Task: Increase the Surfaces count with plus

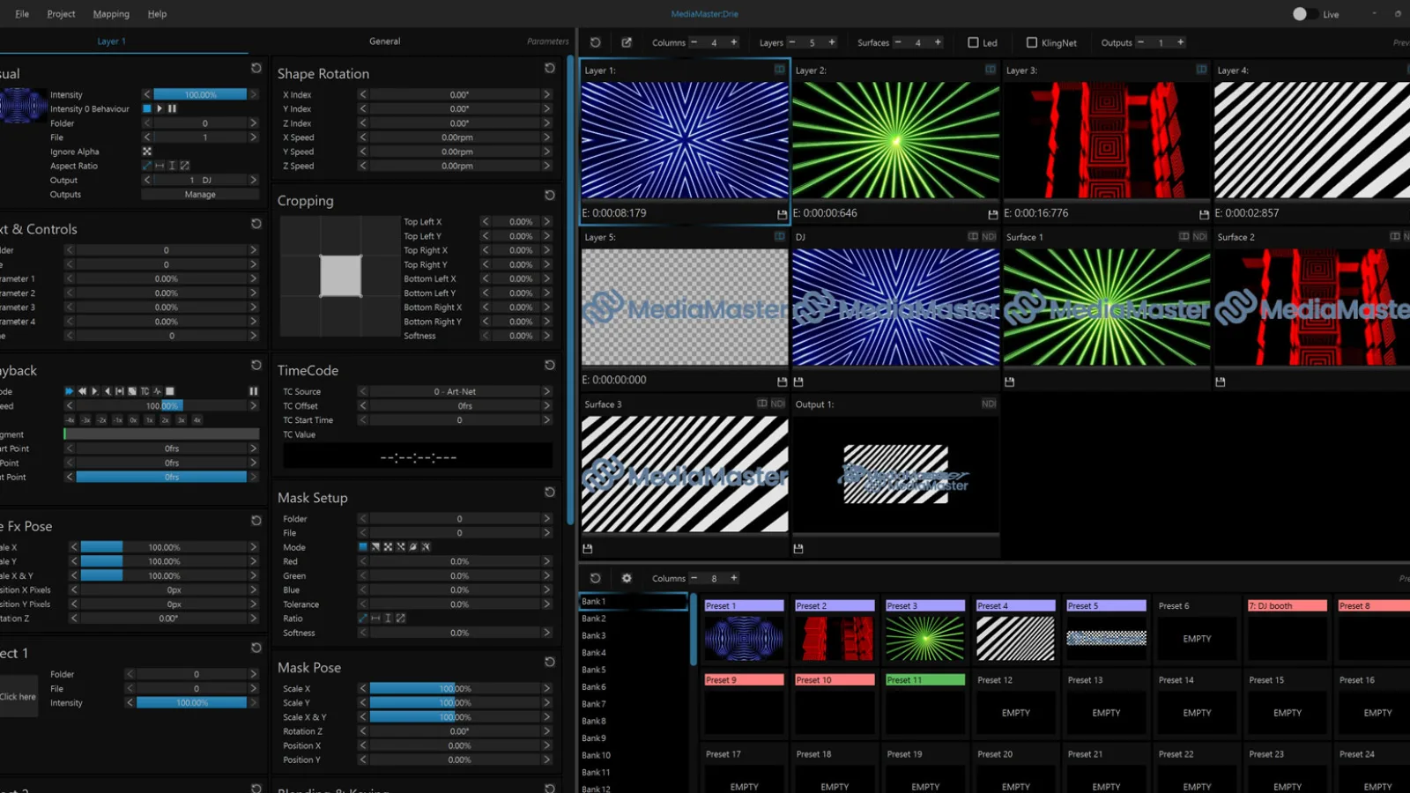Action: click(x=938, y=42)
